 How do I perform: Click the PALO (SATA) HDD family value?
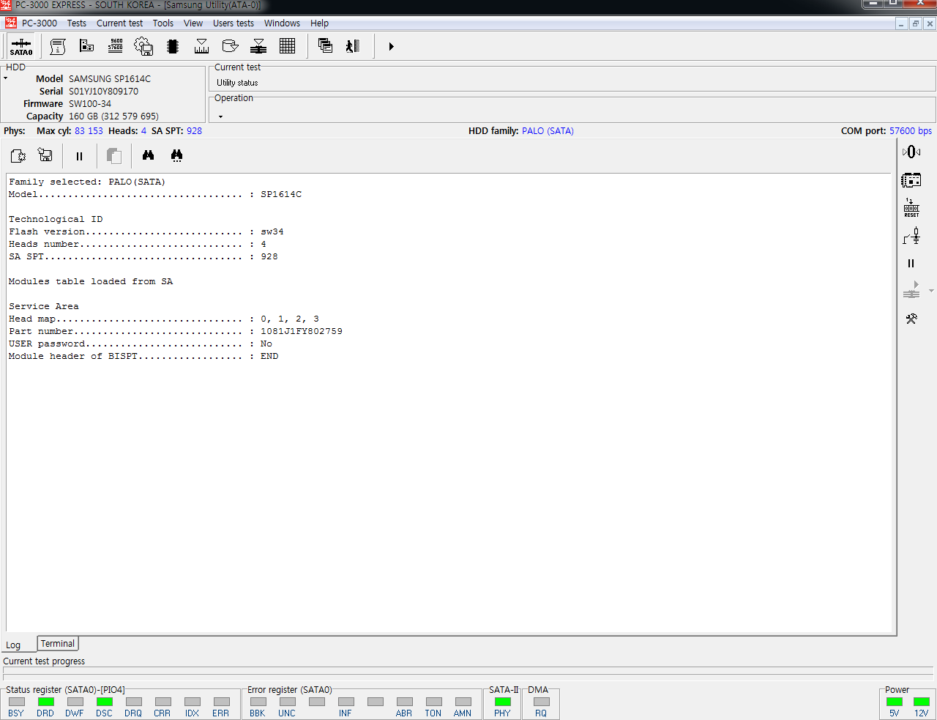548,131
